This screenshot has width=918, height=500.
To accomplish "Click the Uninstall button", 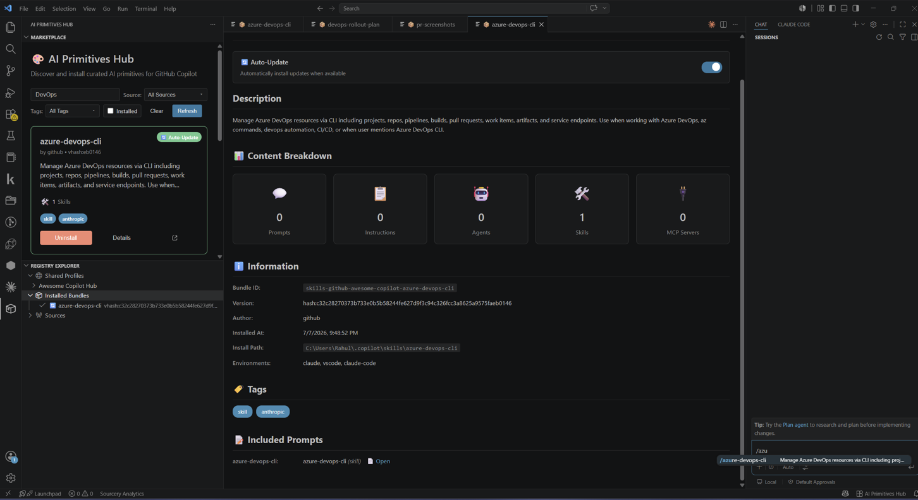I will pyautogui.click(x=66, y=238).
